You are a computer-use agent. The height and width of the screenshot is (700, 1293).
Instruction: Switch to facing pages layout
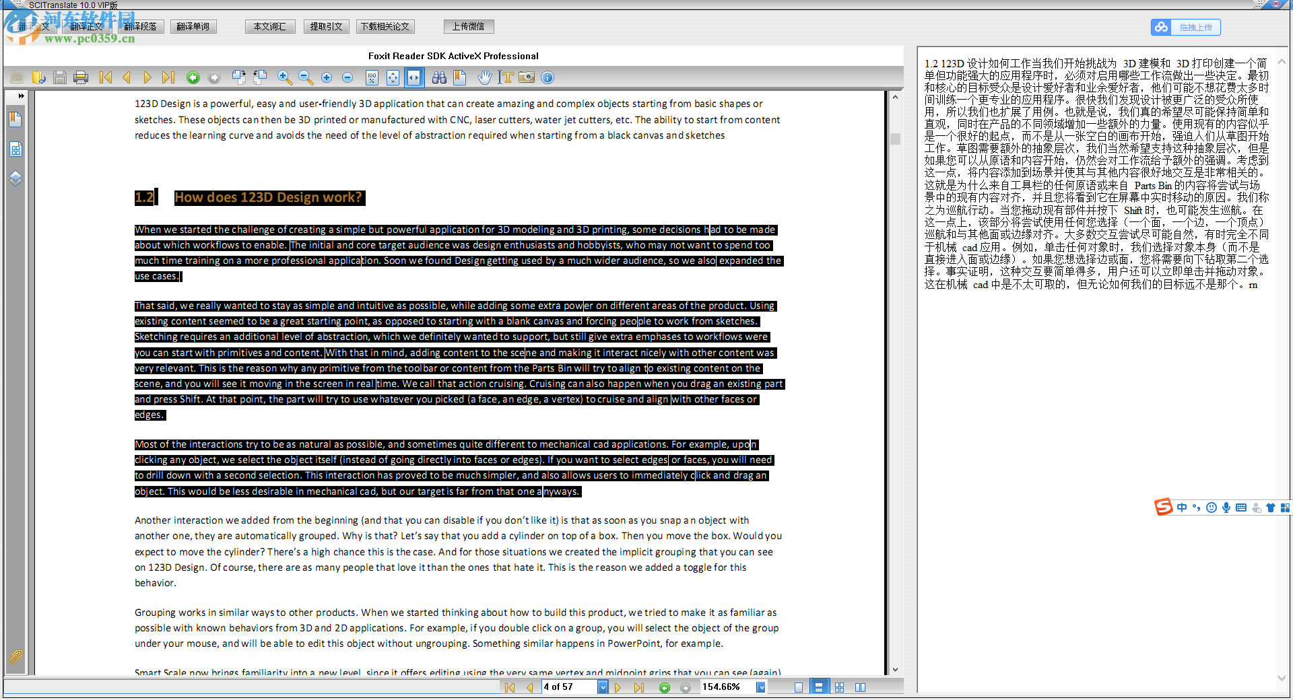(861, 688)
